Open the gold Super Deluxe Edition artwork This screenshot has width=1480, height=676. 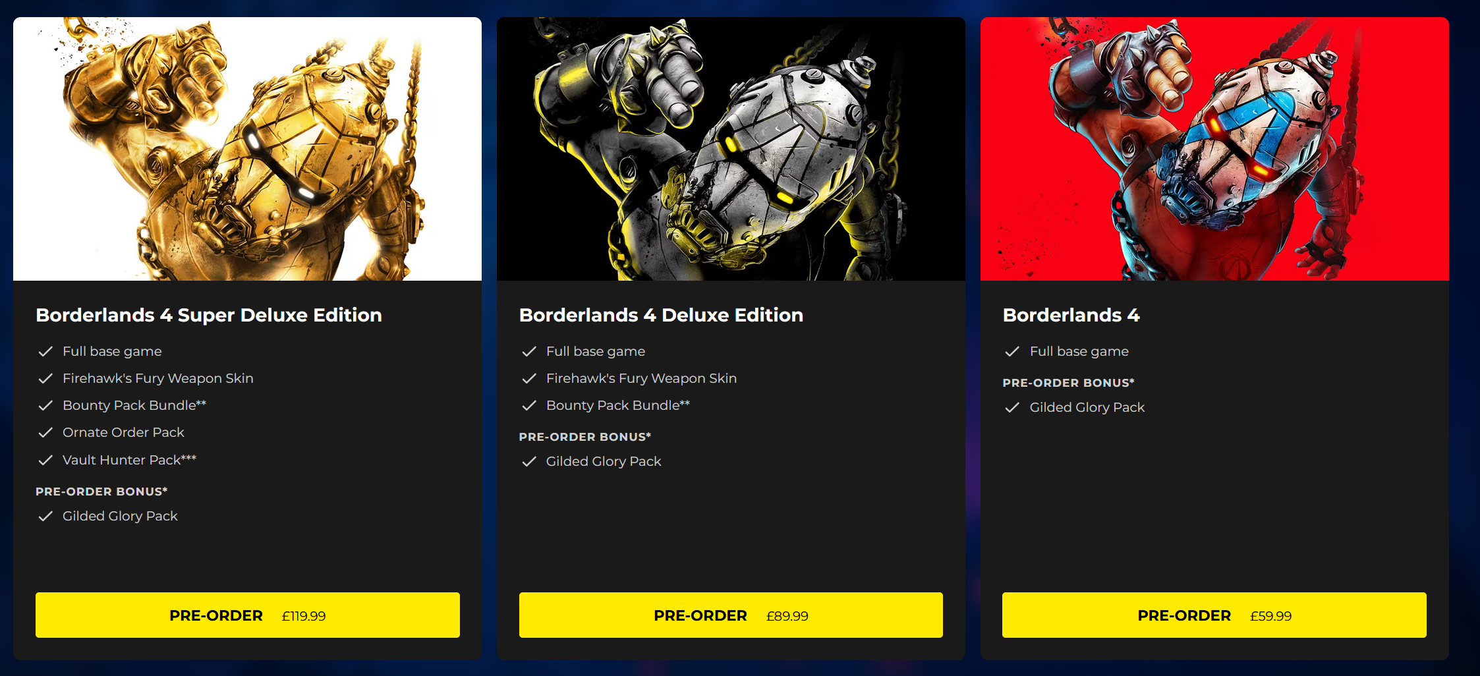click(247, 149)
